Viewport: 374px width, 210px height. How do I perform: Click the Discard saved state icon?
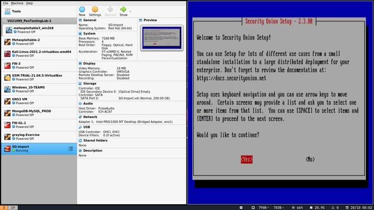(x=110, y=9)
